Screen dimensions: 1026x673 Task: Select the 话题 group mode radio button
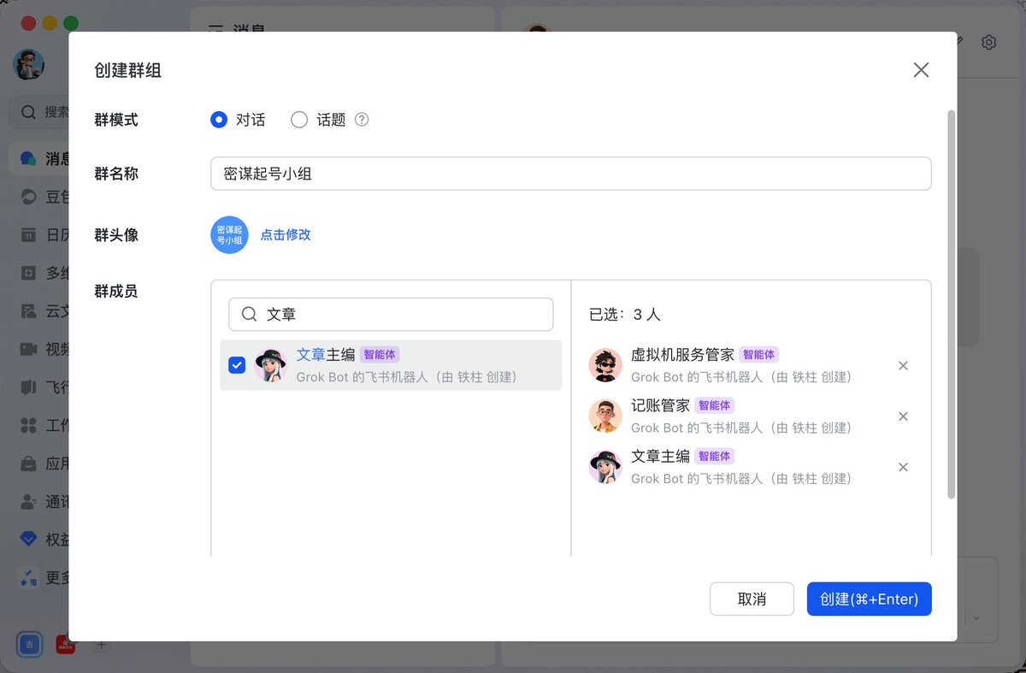(x=299, y=121)
